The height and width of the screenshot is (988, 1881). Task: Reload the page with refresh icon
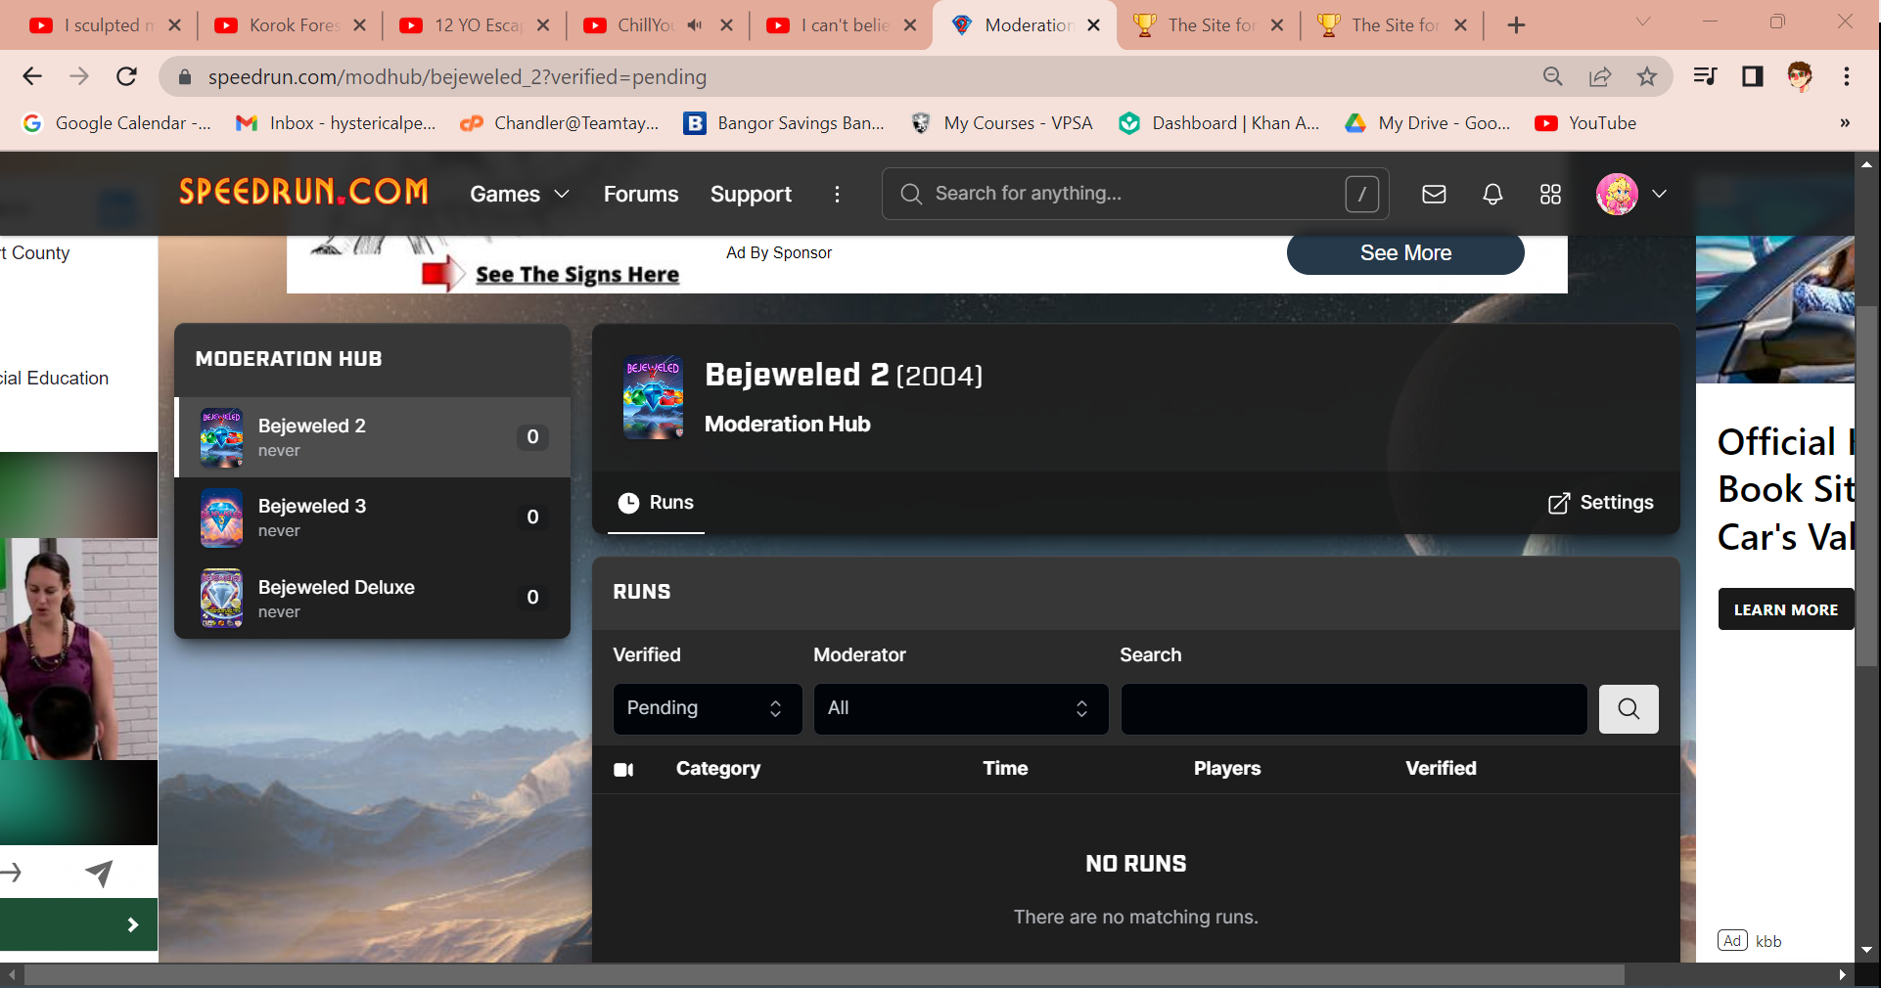point(126,76)
